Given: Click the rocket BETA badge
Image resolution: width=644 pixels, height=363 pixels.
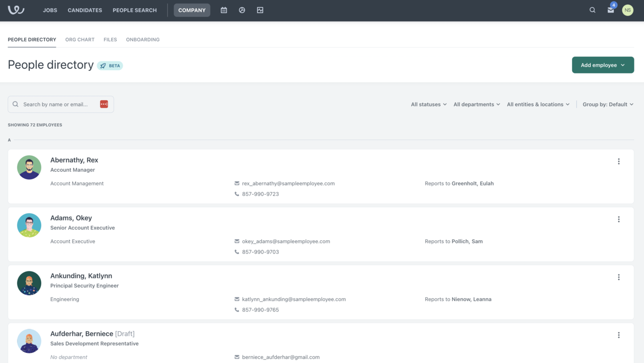Looking at the screenshot, I should click(110, 65).
